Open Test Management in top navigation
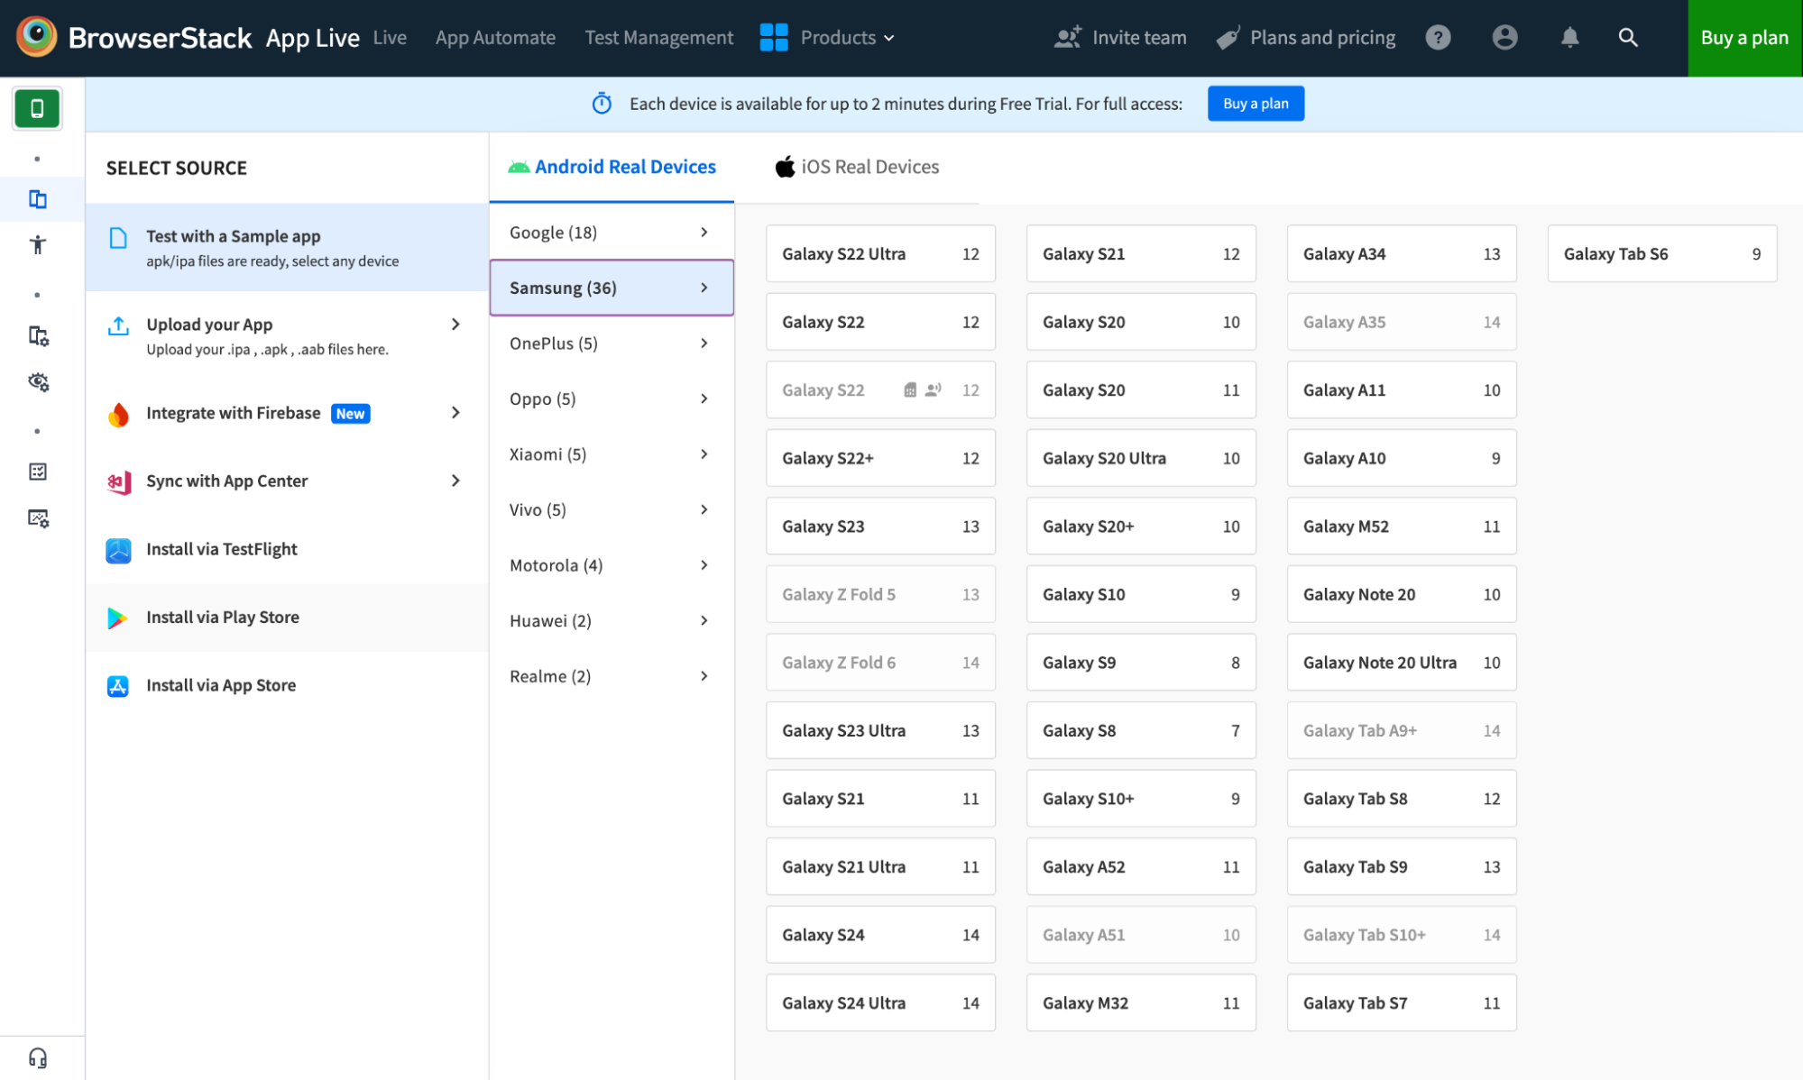The image size is (1803, 1080). [x=658, y=37]
